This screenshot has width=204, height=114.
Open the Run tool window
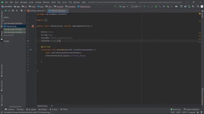point(54,109)
